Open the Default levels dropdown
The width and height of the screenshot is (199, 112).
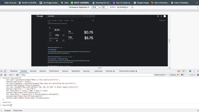tap(160, 75)
